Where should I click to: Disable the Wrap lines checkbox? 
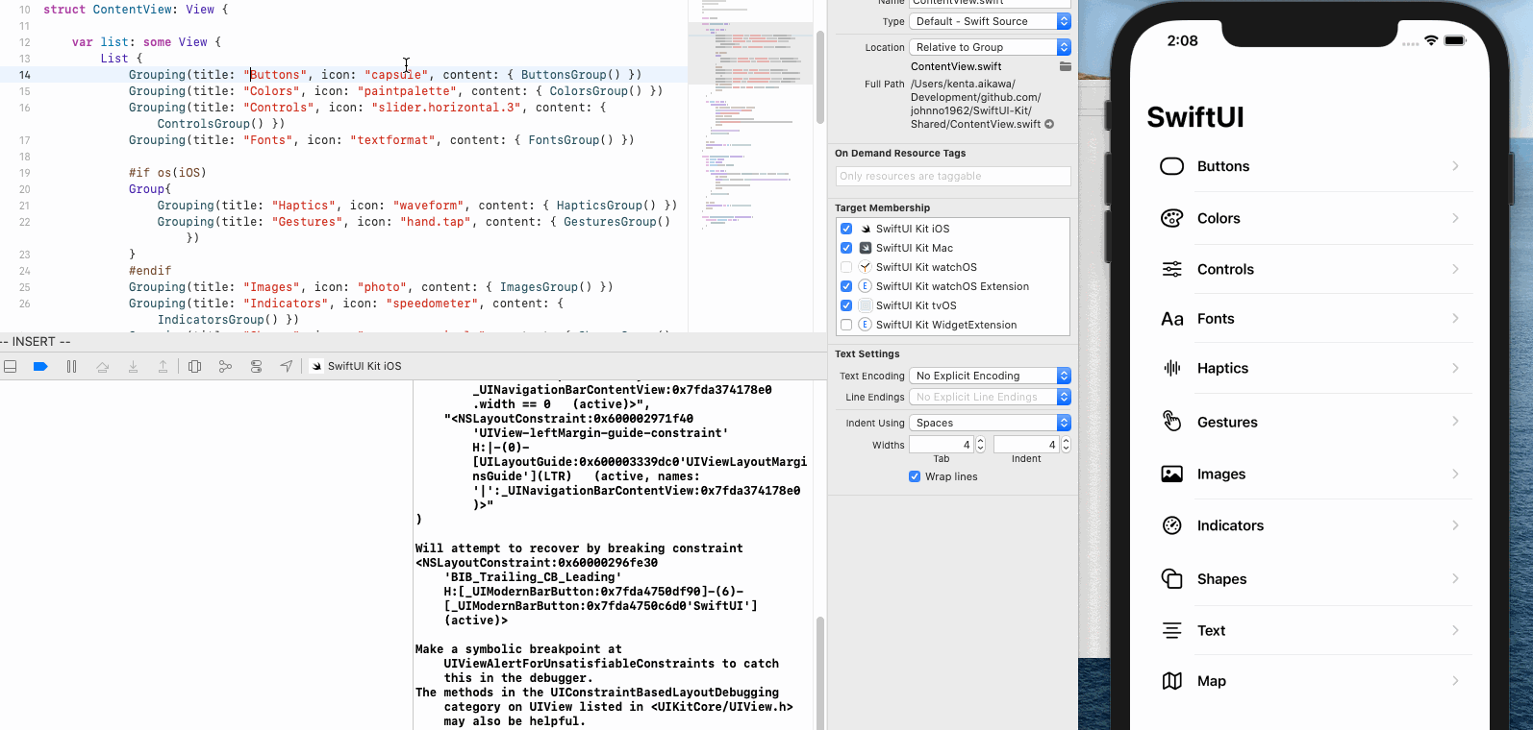(x=915, y=476)
